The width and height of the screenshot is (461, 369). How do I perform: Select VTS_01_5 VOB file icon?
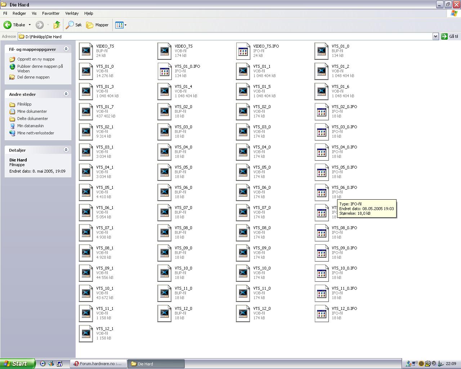point(243,91)
